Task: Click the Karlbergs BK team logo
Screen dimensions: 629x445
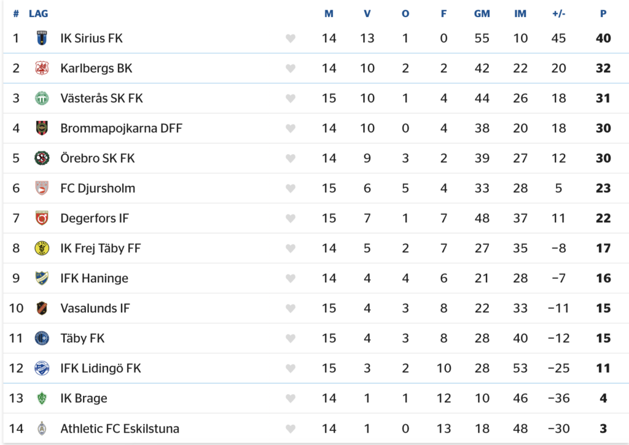Action: 42,68
